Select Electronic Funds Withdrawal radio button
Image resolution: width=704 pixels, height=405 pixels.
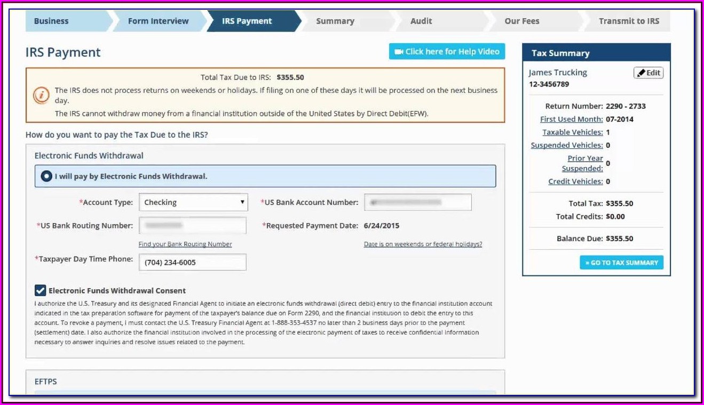46,176
